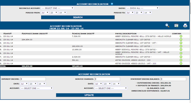Click Unreconciled Difference value 18,807.61
The width and height of the screenshot is (191, 103).
pyautogui.click(x=165, y=91)
